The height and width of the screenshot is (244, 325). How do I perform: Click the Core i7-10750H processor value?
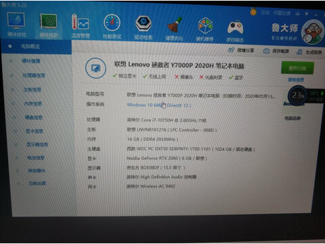pyautogui.click(x=167, y=121)
